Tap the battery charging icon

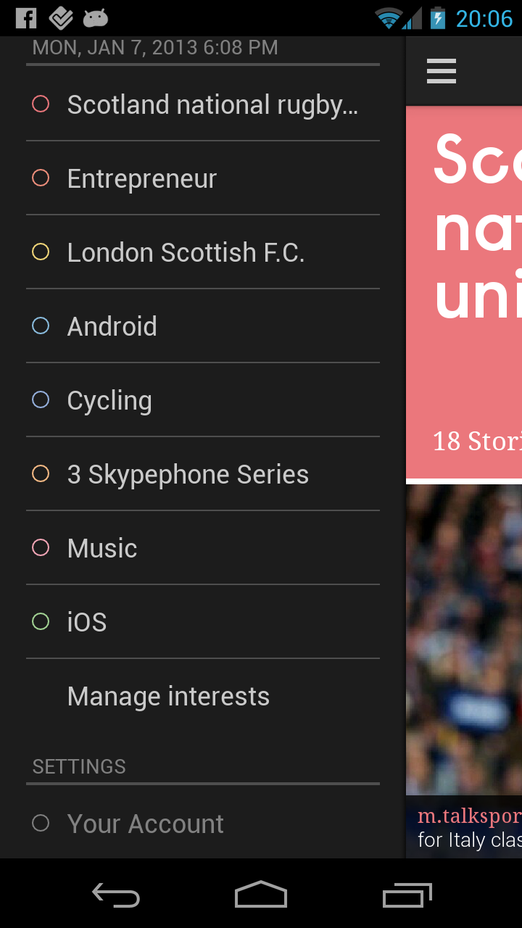coord(438,18)
